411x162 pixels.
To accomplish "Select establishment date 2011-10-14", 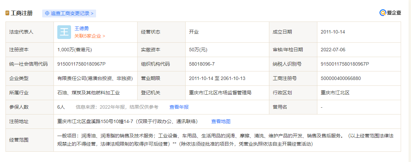I will tap(333, 32).
